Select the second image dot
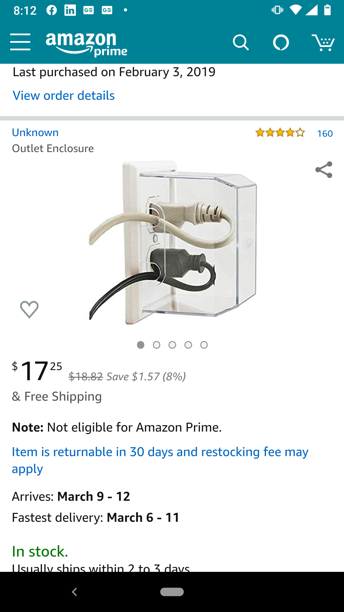 (156, 345)
